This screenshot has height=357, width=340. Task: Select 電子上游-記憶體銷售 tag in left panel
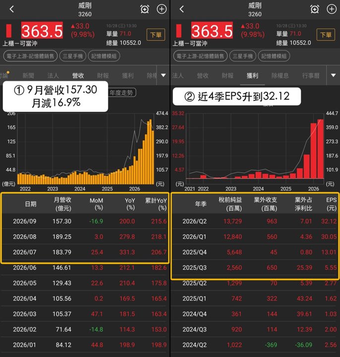(30, 56)
